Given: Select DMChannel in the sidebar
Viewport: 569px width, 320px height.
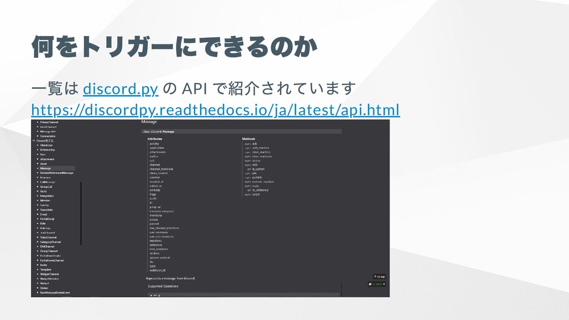Looking at the screenshot, I should 47,247.
